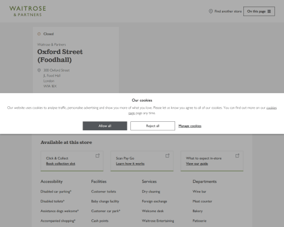
Task: Click the address pin icon by 300 Oxford Street
Action: (x=39, y=70)
